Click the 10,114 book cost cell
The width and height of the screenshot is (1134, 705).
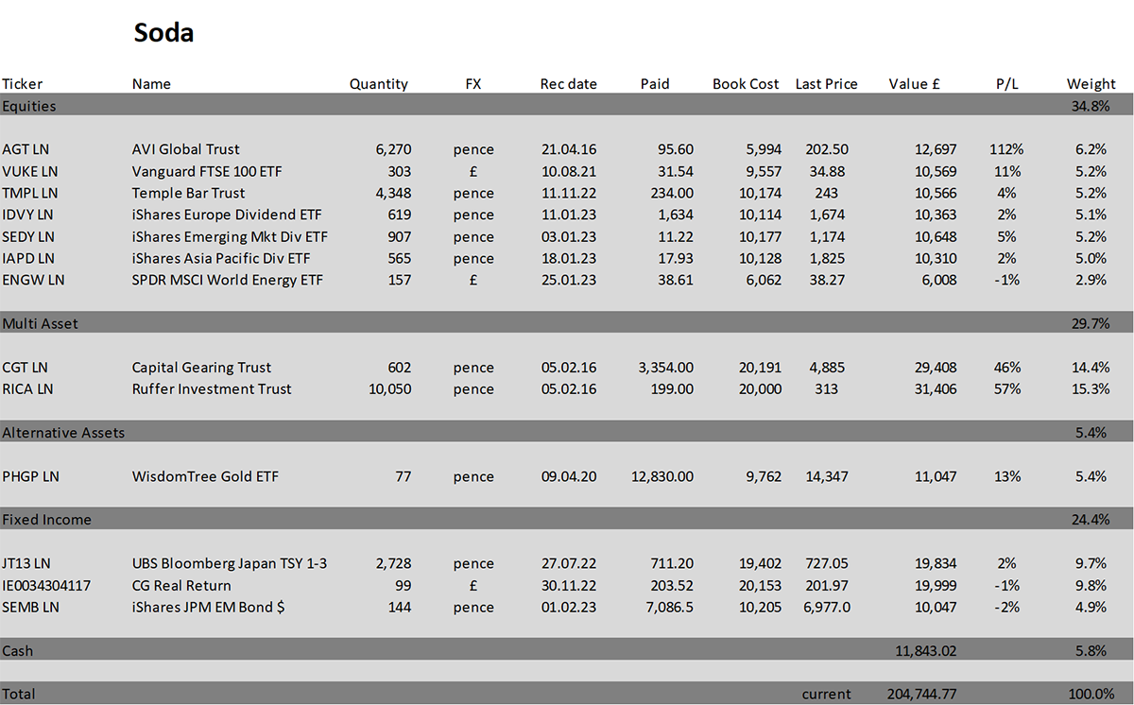point(761,215)
